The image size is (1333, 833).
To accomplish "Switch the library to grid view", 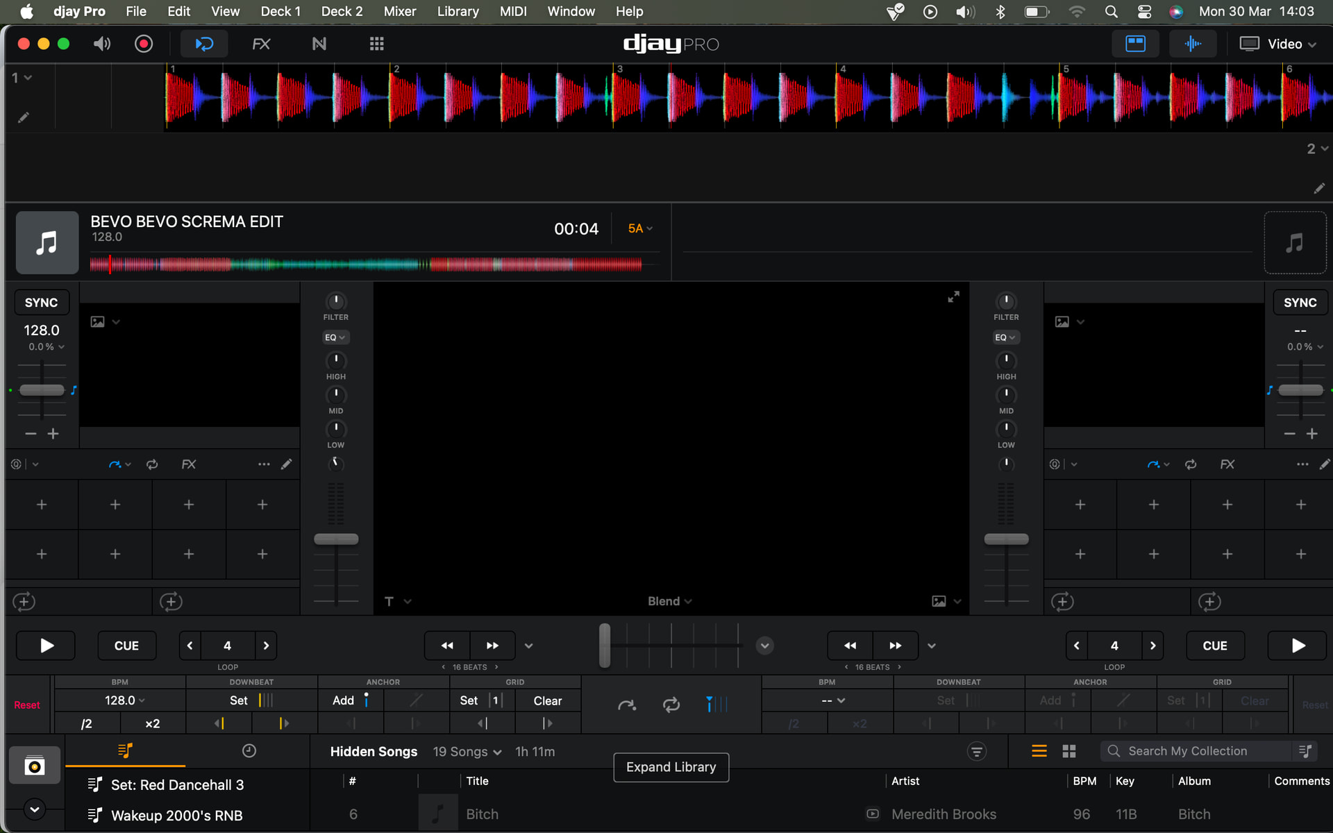I will (1068, 751).
